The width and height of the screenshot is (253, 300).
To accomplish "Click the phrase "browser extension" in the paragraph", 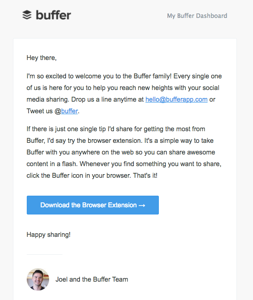I will [x=115, y=141].
